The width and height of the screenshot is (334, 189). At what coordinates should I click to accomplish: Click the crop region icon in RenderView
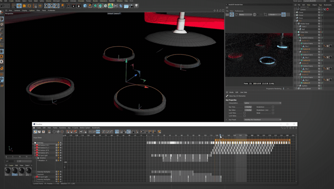point(265,15)
